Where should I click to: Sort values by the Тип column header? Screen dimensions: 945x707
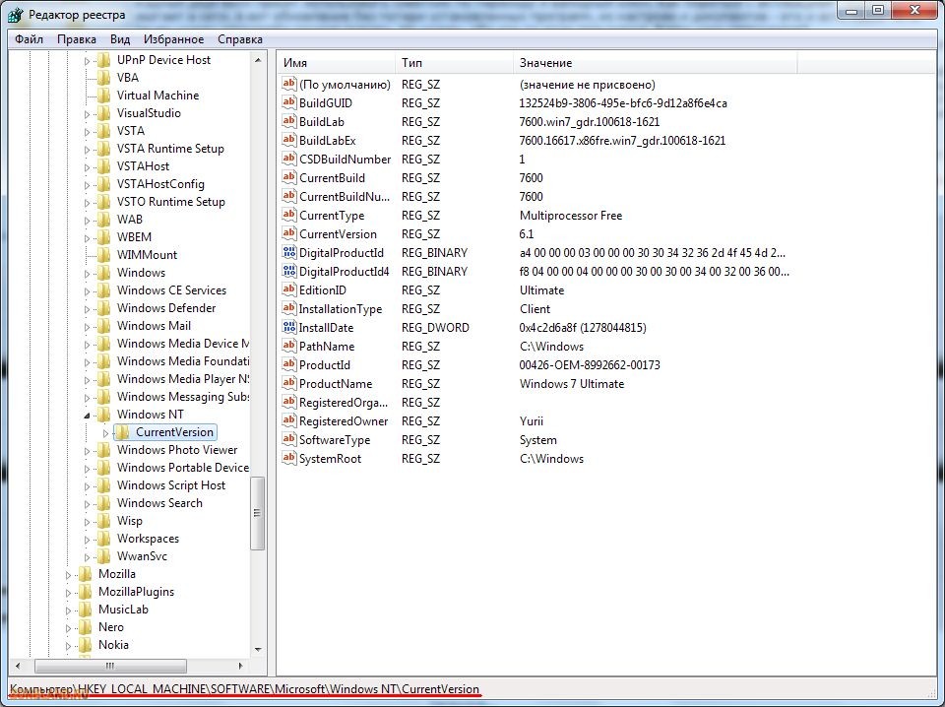(x=455, y=63)
